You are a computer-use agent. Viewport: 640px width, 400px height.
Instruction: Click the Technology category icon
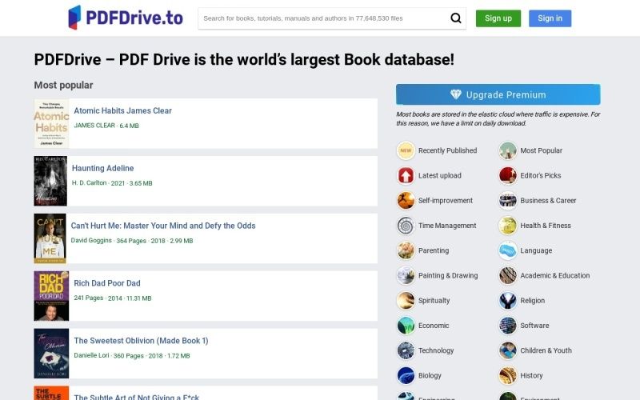pyautogui.click(x=406, y=350)
